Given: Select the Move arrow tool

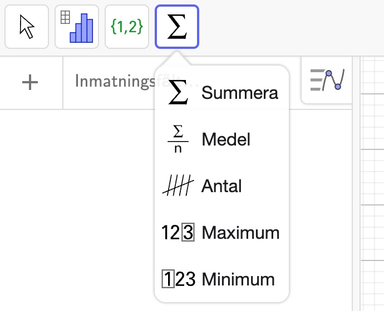Looking at the screenshot, I should coord(27,27).
